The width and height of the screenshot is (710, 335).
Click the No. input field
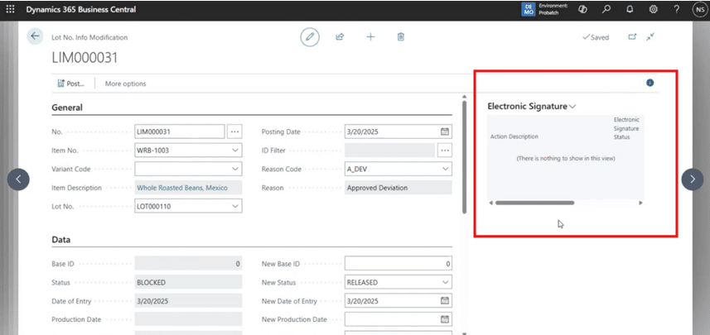pyautogui.click(x=180, y=132)
